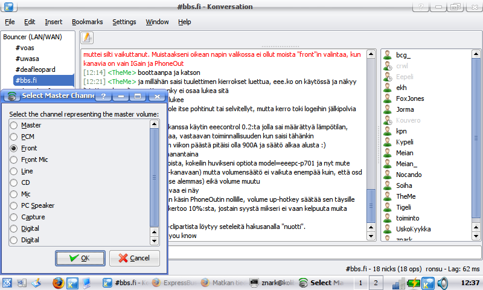Select the PC Speaker radio option
This screenshot has height=290, width=483.
pos(14,205)
